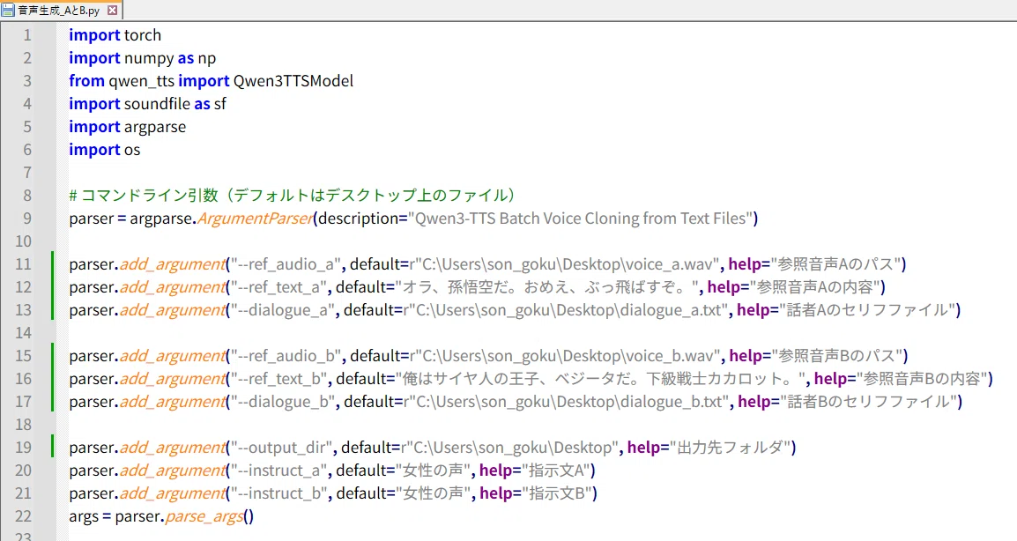
Task: Select the 音声生成_AとB.py file tab
Action: 61,10
